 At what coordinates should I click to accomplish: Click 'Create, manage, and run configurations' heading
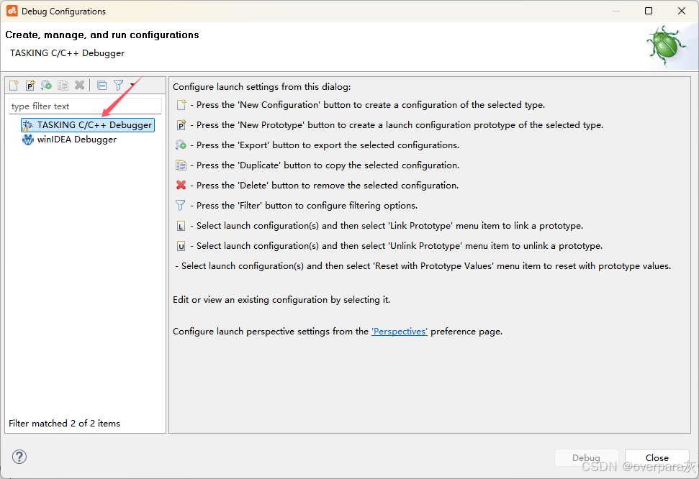tap(102, 35)
